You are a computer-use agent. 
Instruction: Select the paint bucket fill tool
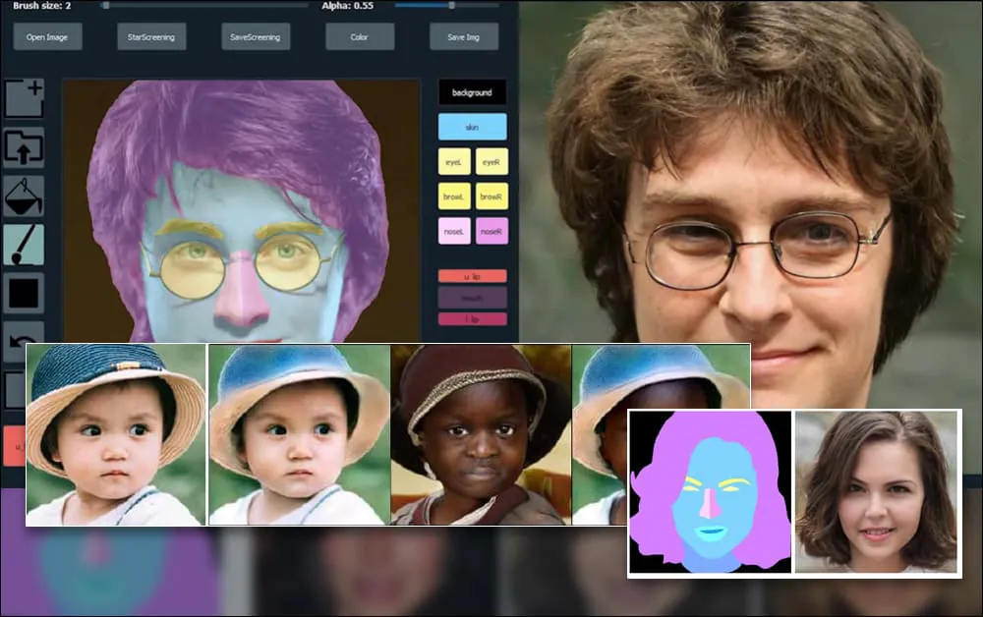pyautogui.click(x=24, y=196)
